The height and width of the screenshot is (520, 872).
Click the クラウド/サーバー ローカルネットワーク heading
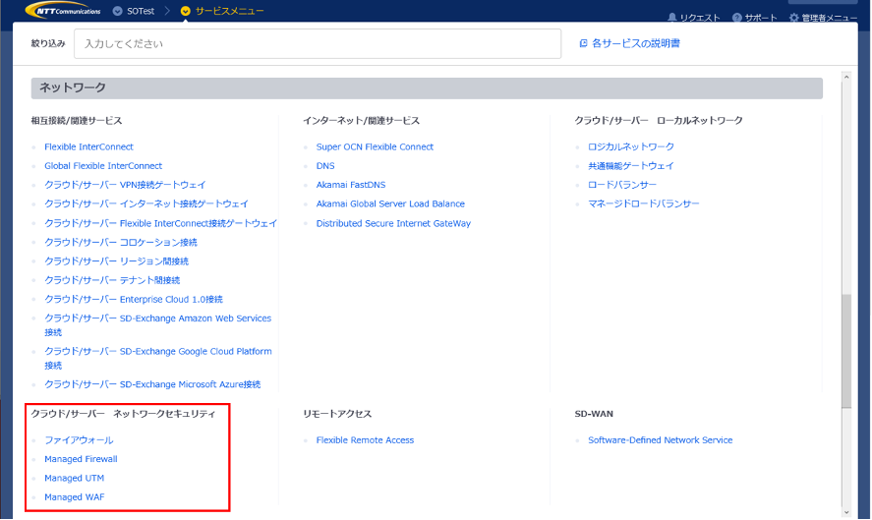[659, 121]
